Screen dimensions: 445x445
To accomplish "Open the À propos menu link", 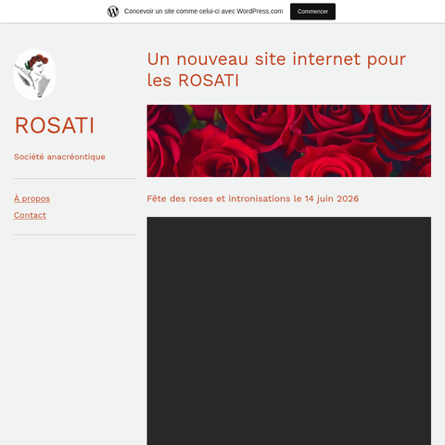I will (32, 198).
